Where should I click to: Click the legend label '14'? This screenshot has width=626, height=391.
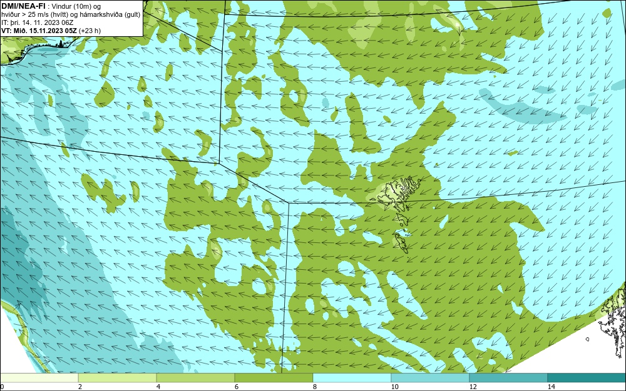click(551, 387)
